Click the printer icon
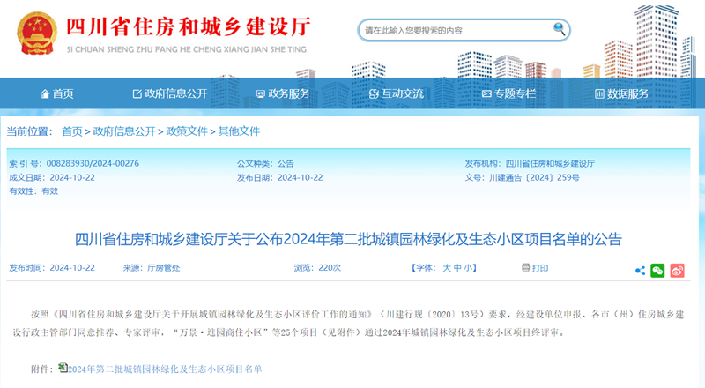705x388 pixels. tap(524, 268)
